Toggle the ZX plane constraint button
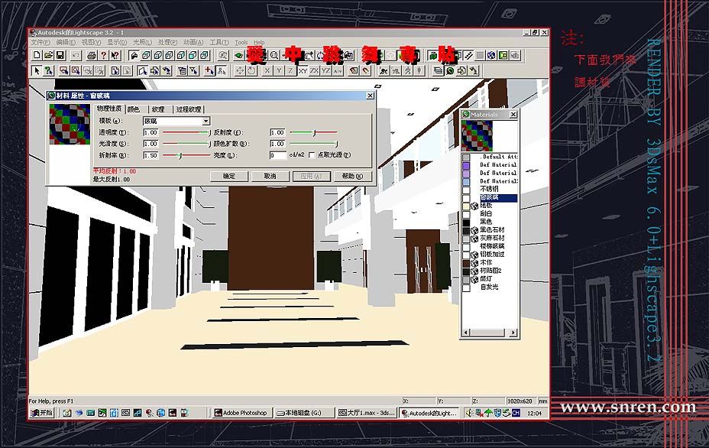Screen dimensions: 709x448 (314, 70)
